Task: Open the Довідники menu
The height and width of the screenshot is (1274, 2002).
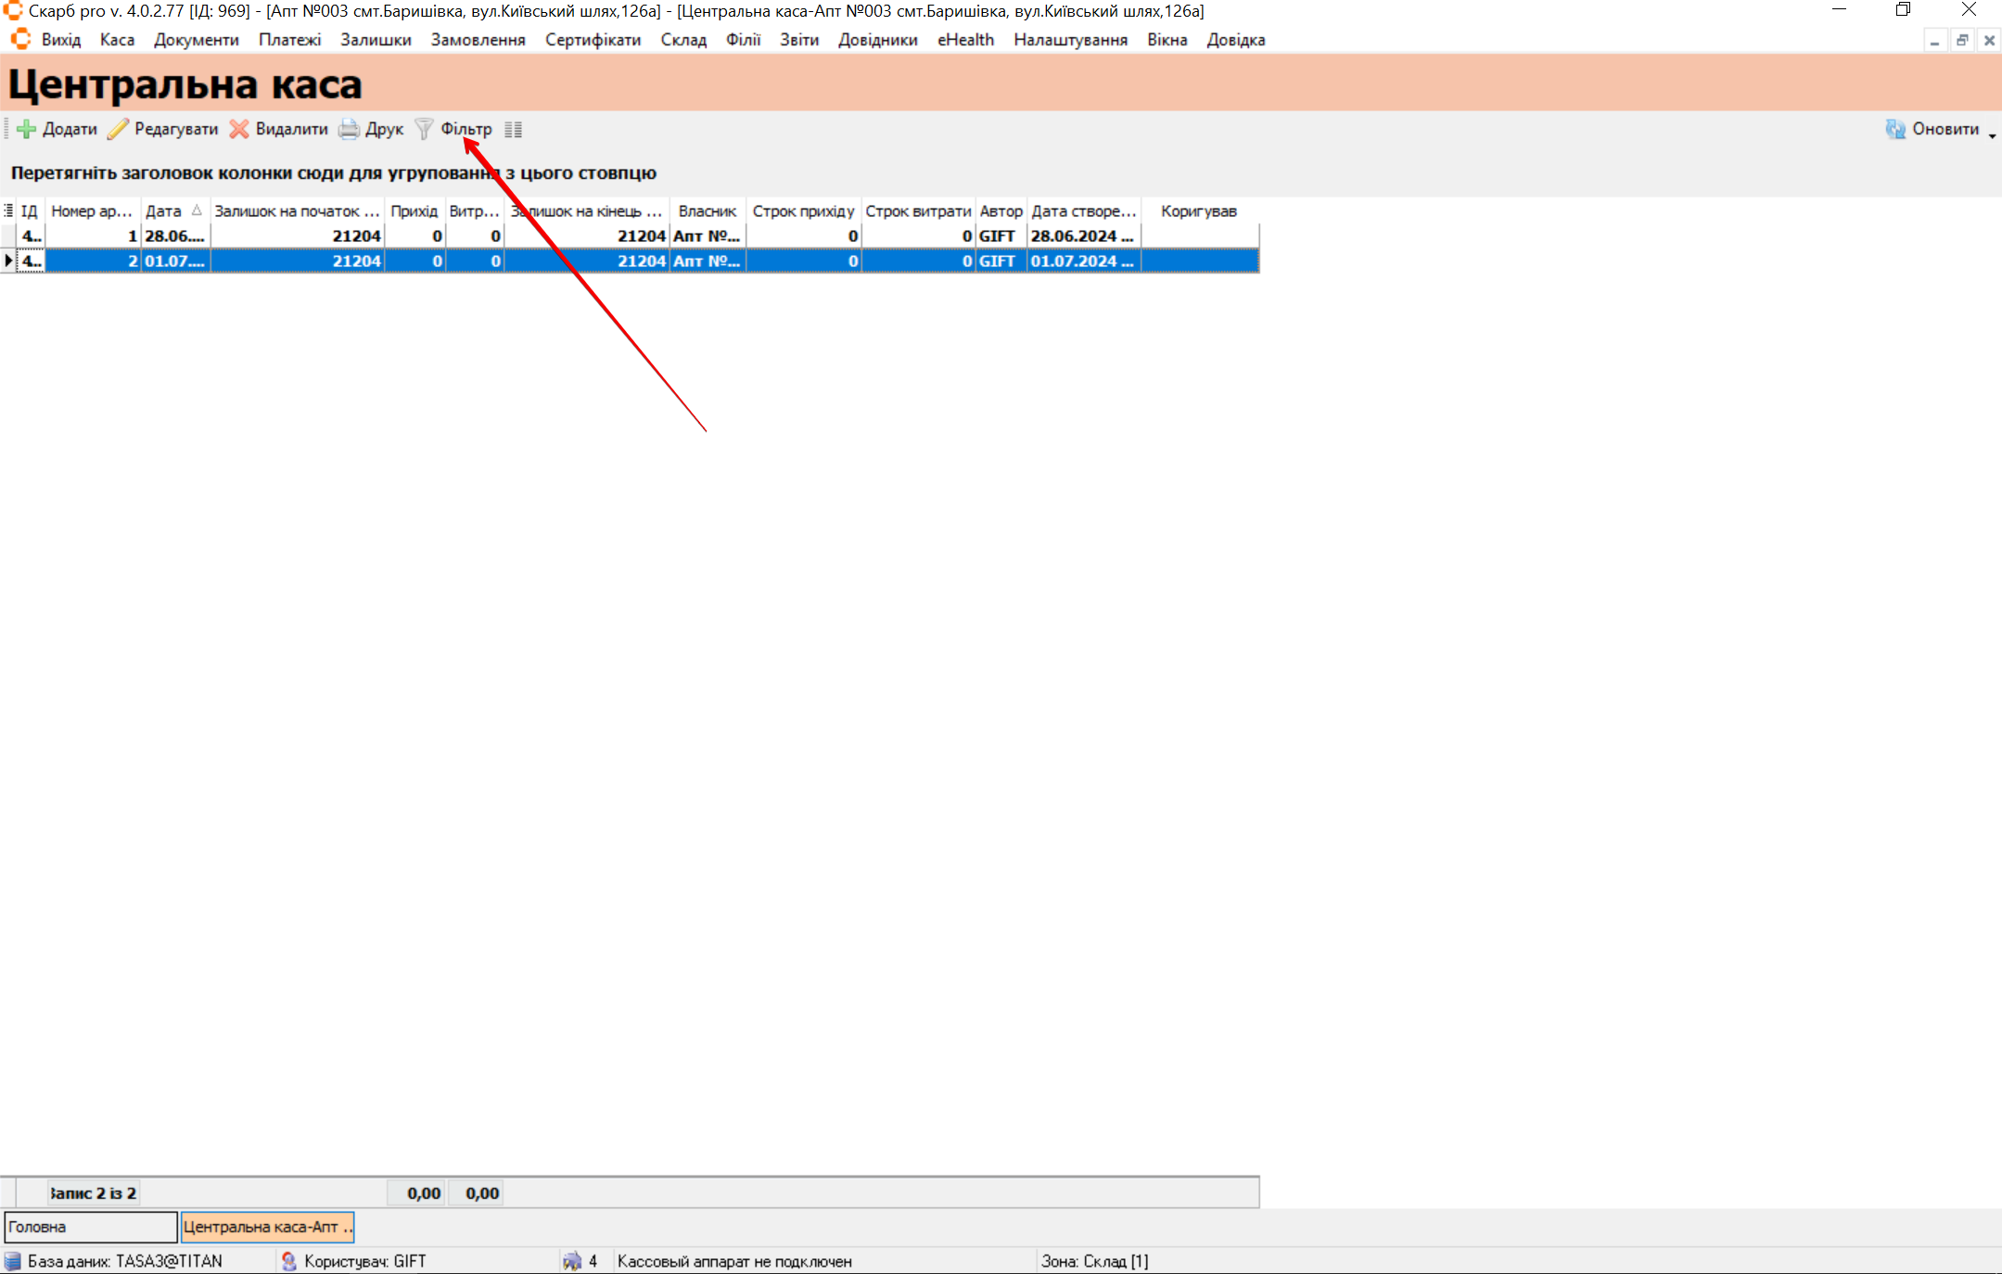Action: tap(877, 40)
